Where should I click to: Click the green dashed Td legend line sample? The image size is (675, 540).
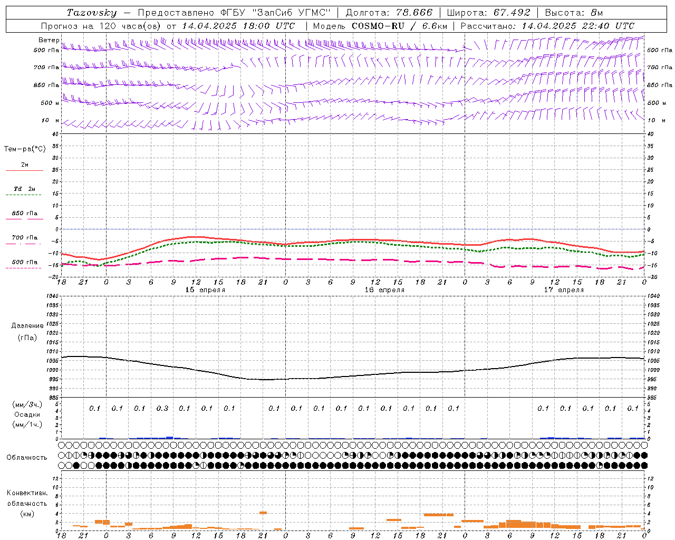pyautogui.click(x=23, y=195)
